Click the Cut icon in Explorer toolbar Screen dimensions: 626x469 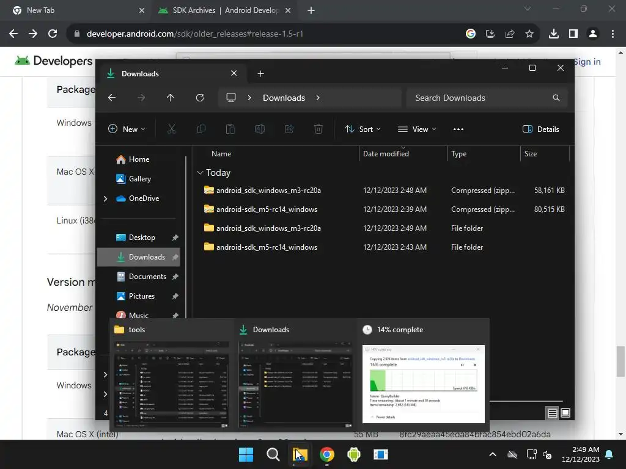click(171, 129)
